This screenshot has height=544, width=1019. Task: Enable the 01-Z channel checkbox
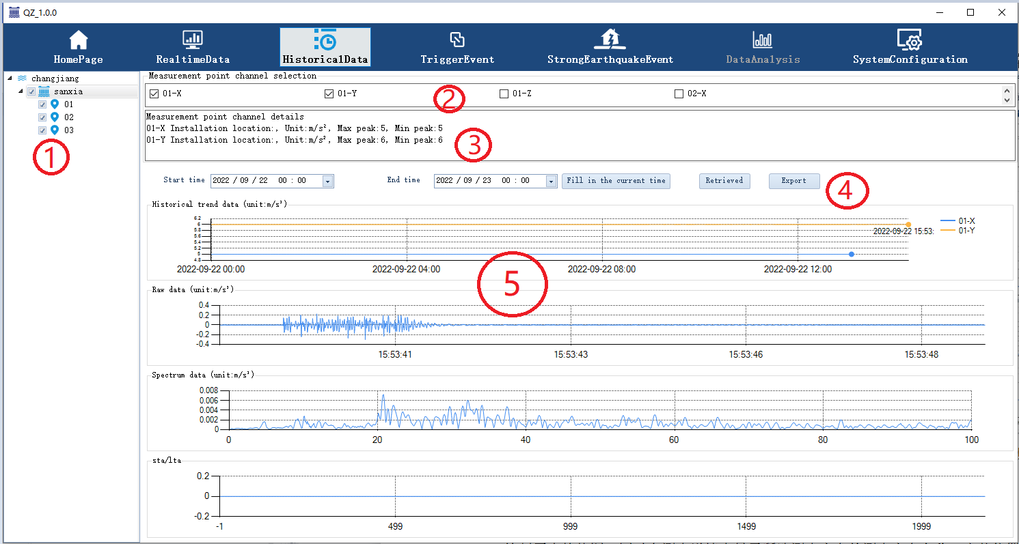[504, 94]
